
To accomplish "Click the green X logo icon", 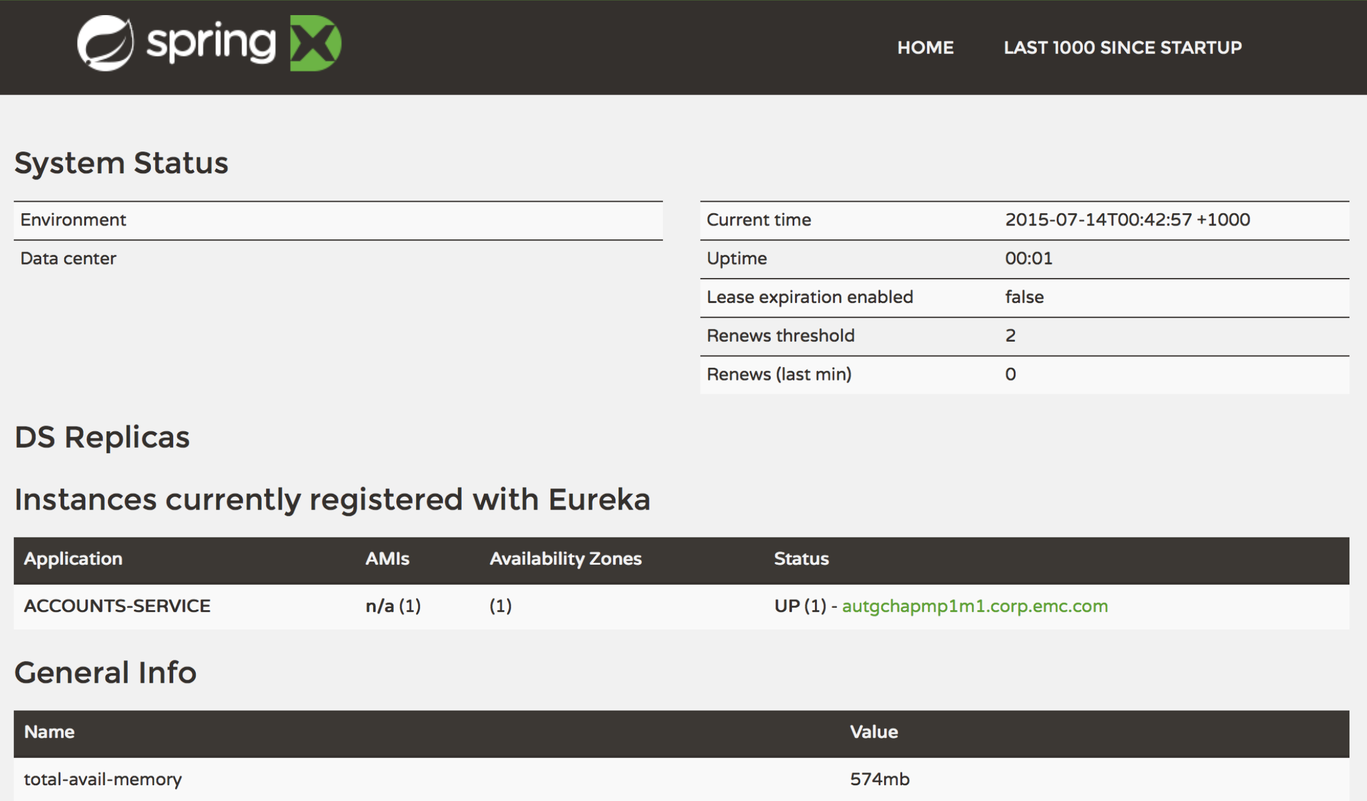I will (x=315, y=44).
